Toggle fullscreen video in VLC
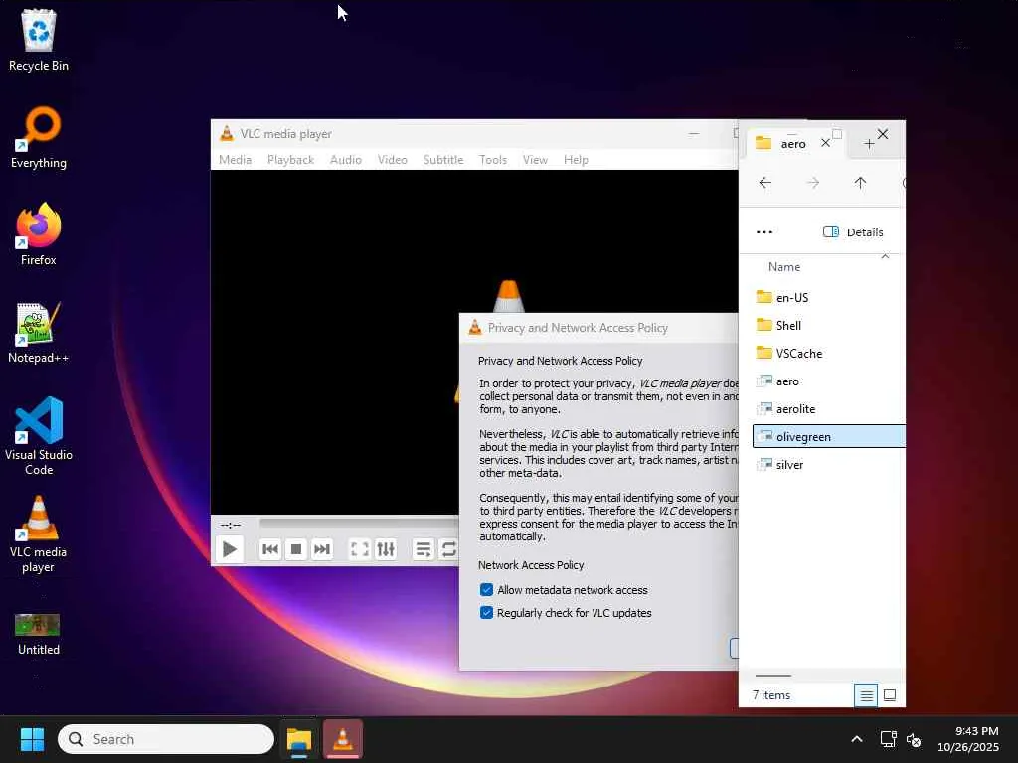The width and height of the screenshot is (1018, 763). click(360, 549)
